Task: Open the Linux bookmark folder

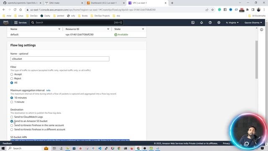Action: [19, 16]
